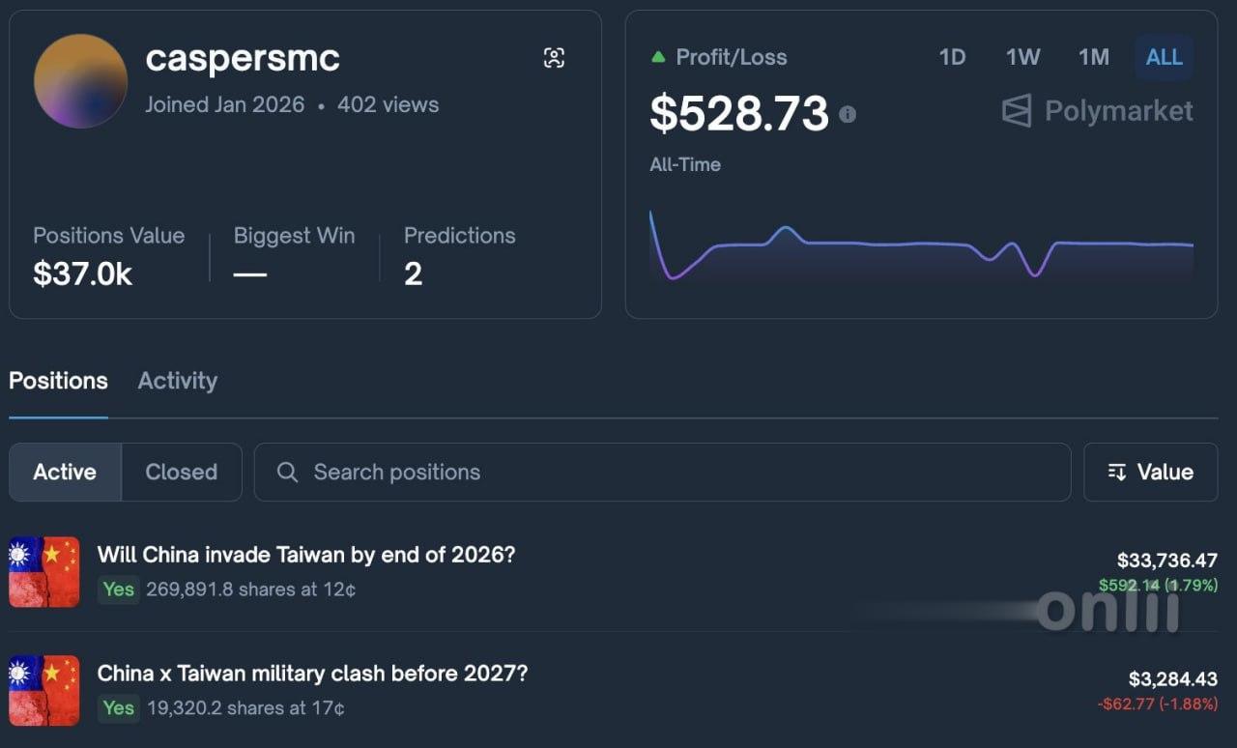Switch to the Activity tab
1237x748 pixels.
point(178,381)
